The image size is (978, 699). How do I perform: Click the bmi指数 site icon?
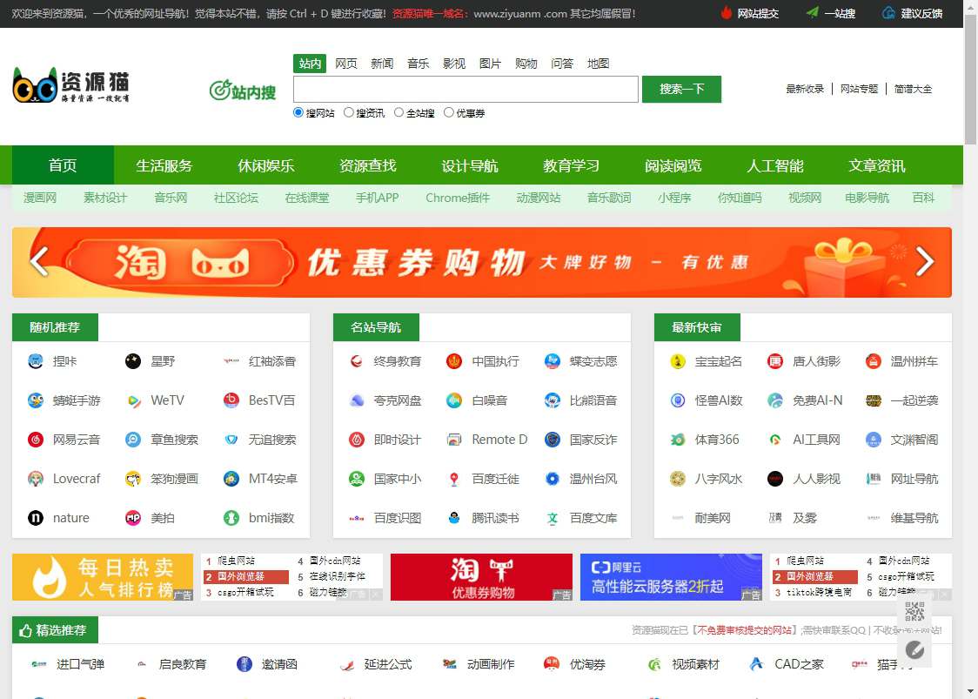tap(231, 517)
